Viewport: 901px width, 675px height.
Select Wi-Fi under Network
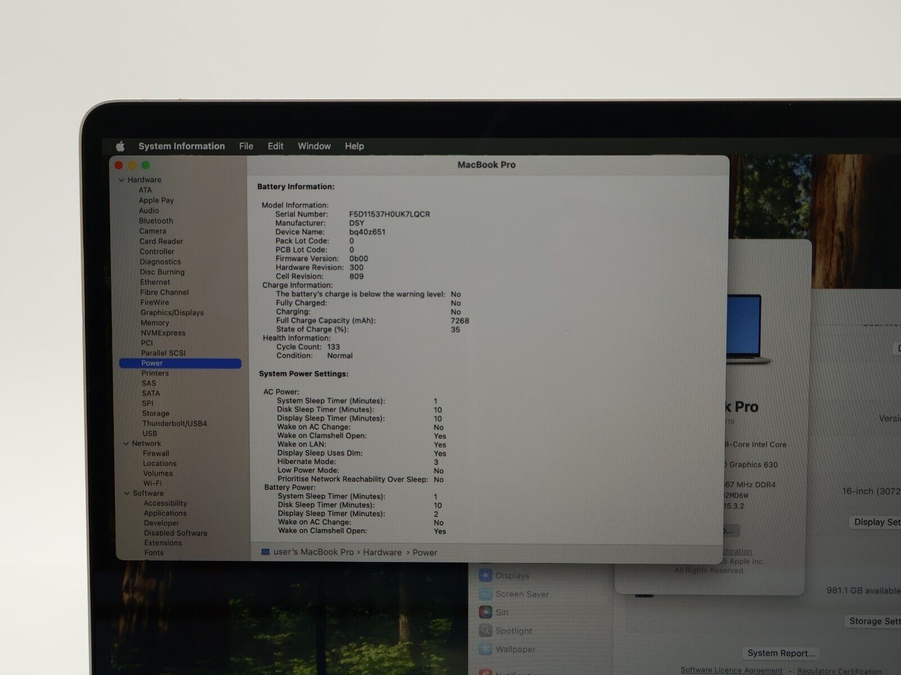(152, 483)
